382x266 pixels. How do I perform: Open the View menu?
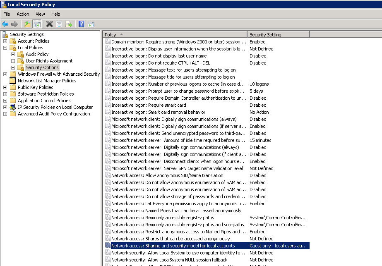coord(40,14)
